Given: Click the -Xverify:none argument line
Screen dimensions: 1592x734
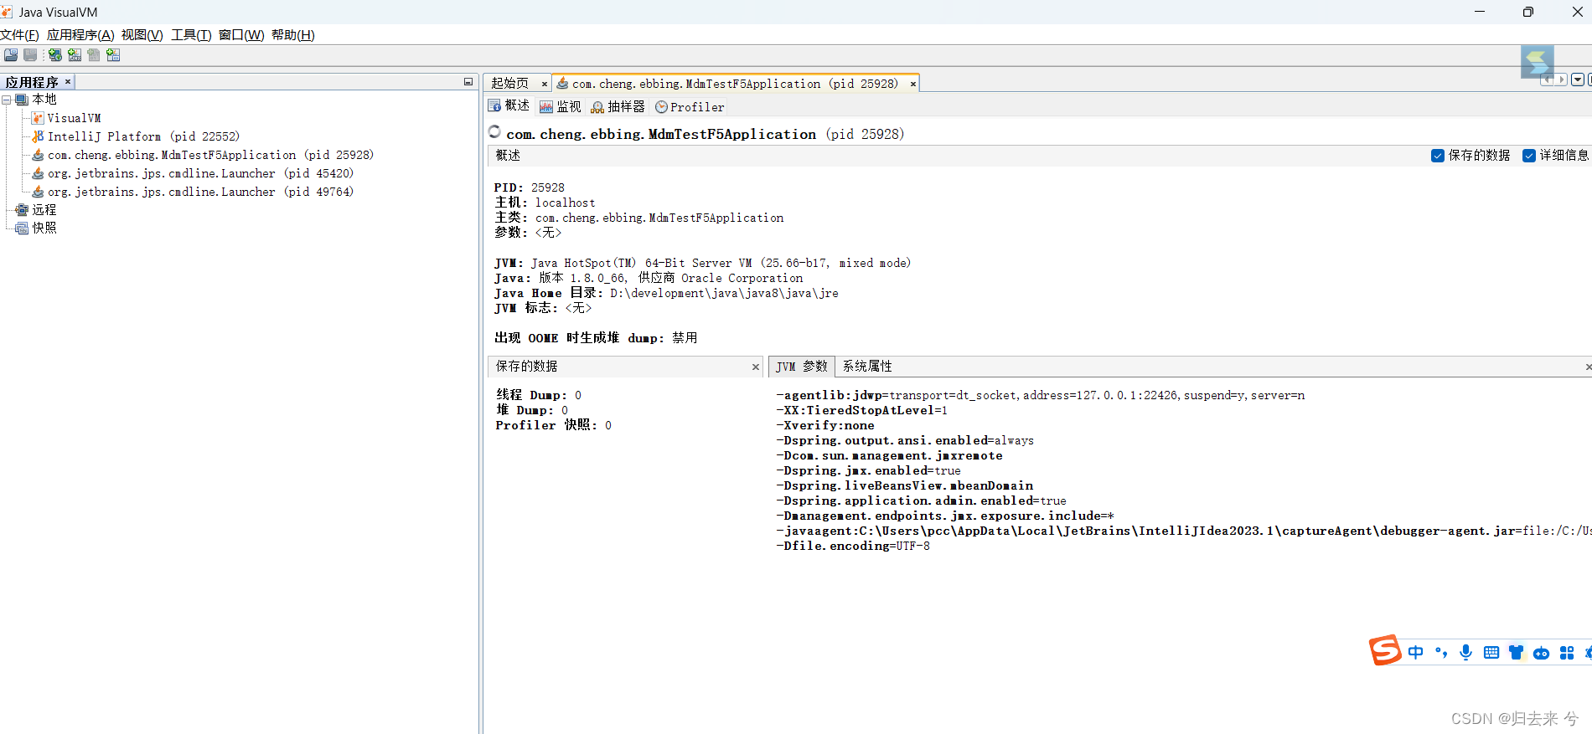Looking at the screenshot, I should coord(825,425).
